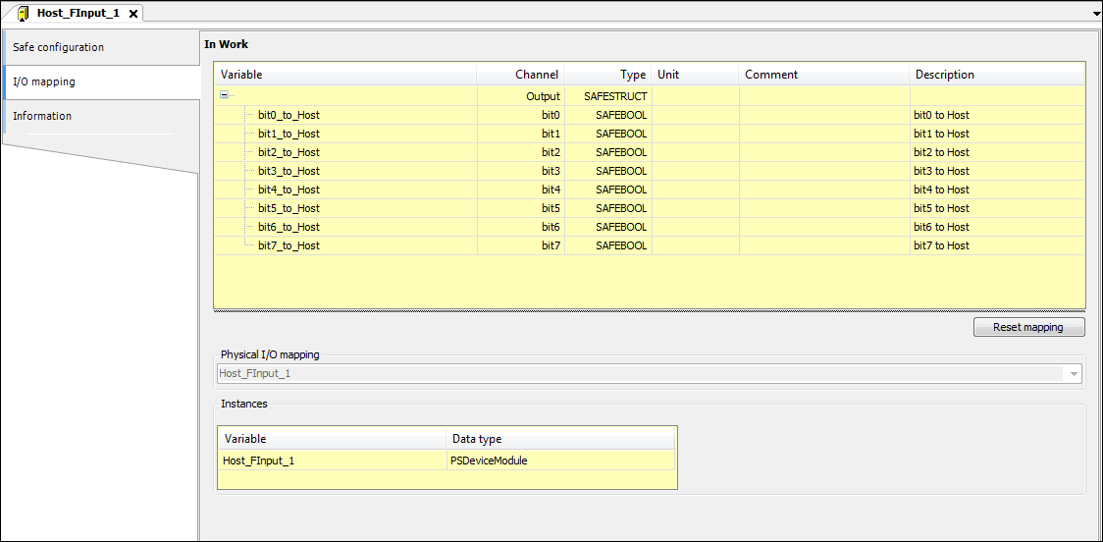Collapse the Output SAFESTRUCT tree node
This screenshot has width=1103, height=542.
point(225,96)
